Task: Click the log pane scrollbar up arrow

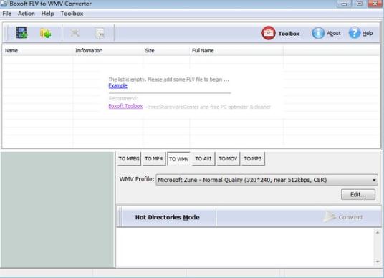Action: [x=378, y=232]
